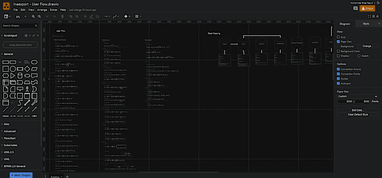Click the search magnifier in Search Shapes
The width and height of the screenshot is (382, 178).
coord(36,26)
